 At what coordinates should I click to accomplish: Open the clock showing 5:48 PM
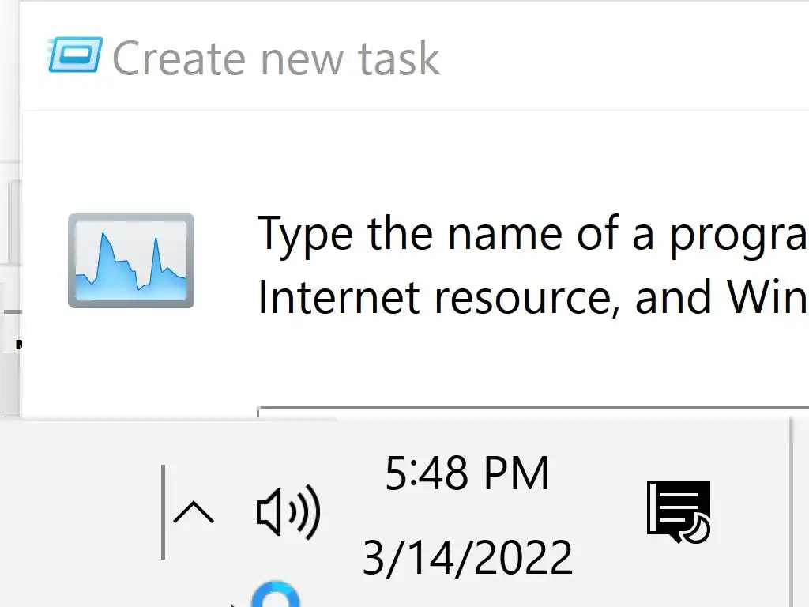467,474
